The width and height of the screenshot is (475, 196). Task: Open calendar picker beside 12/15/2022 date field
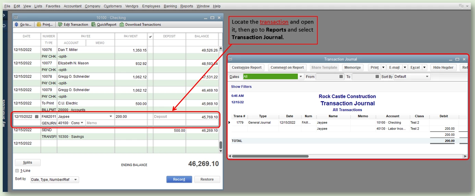(37, 117)
